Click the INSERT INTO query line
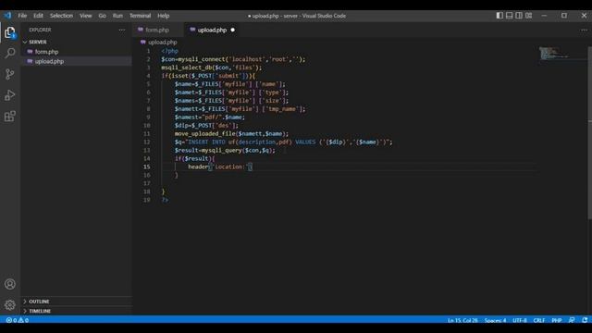Image resolution: width=592 pixels, height=333 pixels. coord(284,142)
